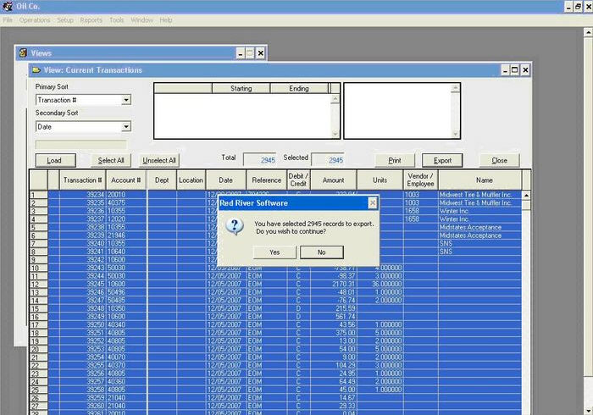
Task: Open the Window menu
Action: [x=141, y=20]
